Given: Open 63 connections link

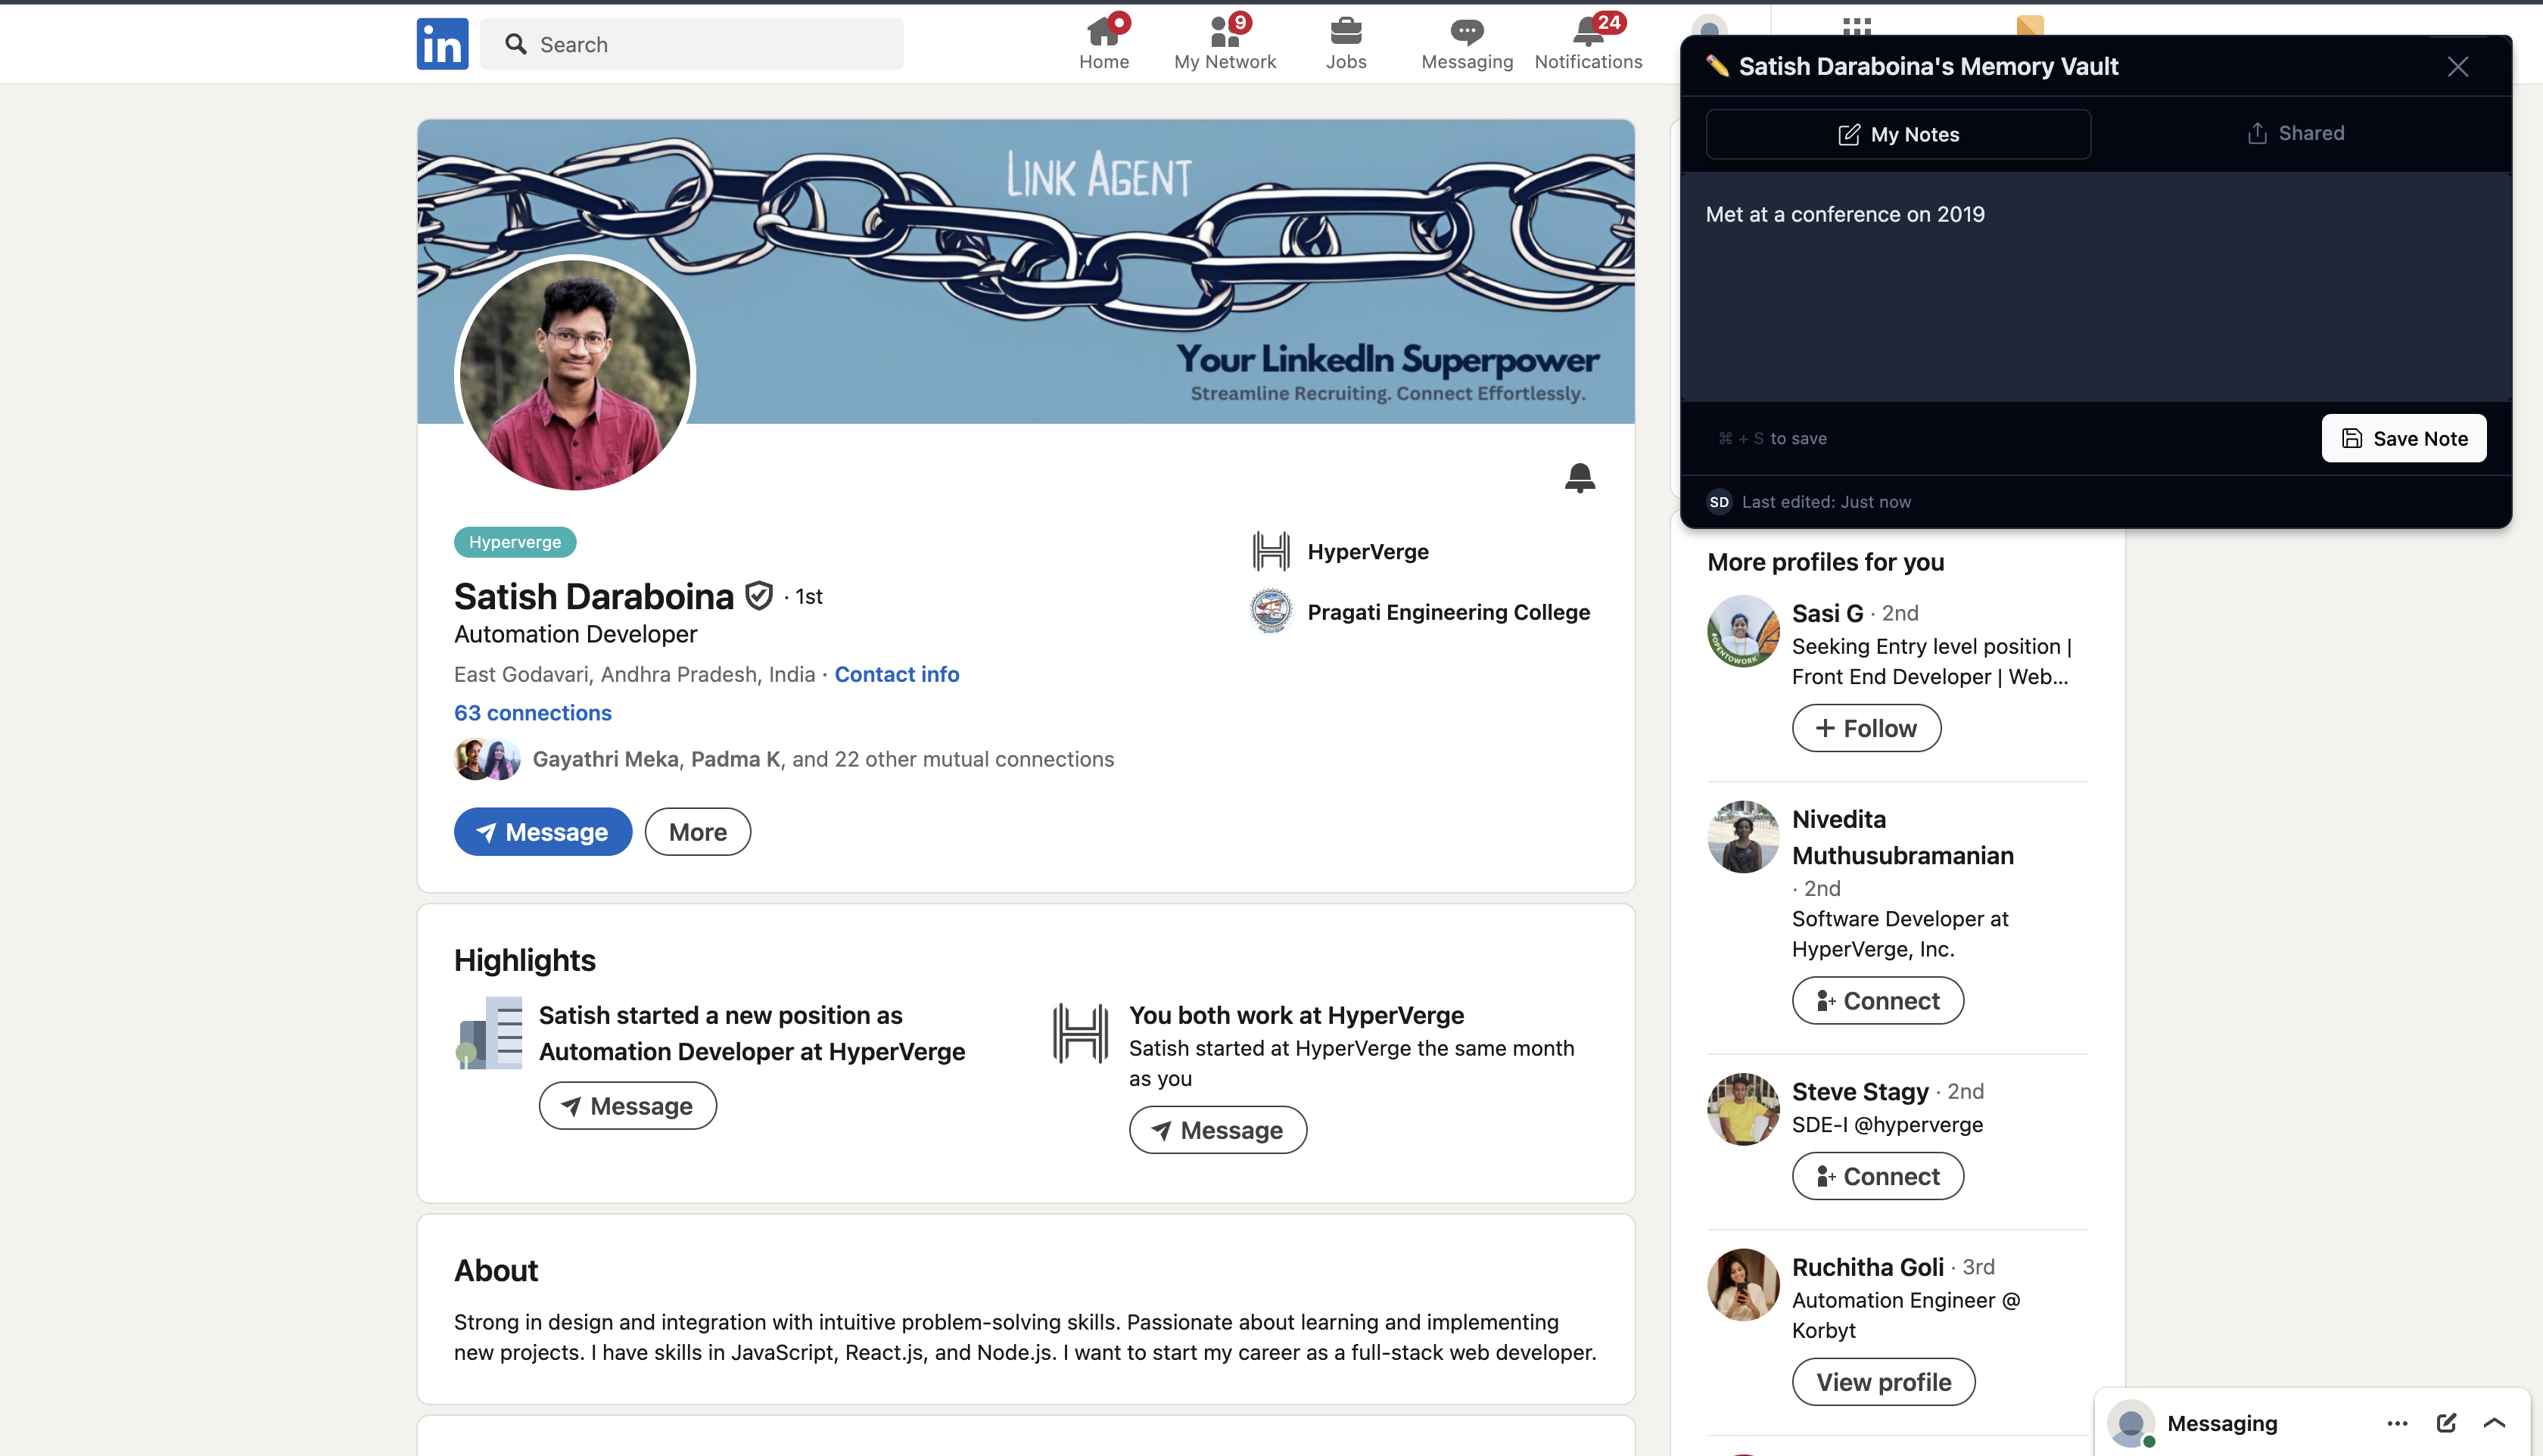Looking at the screenshot, I should pyautogui.click(x=532, y=713).
